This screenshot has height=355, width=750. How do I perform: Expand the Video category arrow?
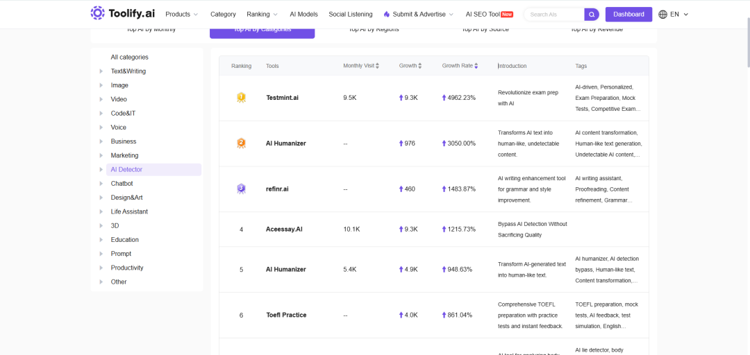coord(101,99)
